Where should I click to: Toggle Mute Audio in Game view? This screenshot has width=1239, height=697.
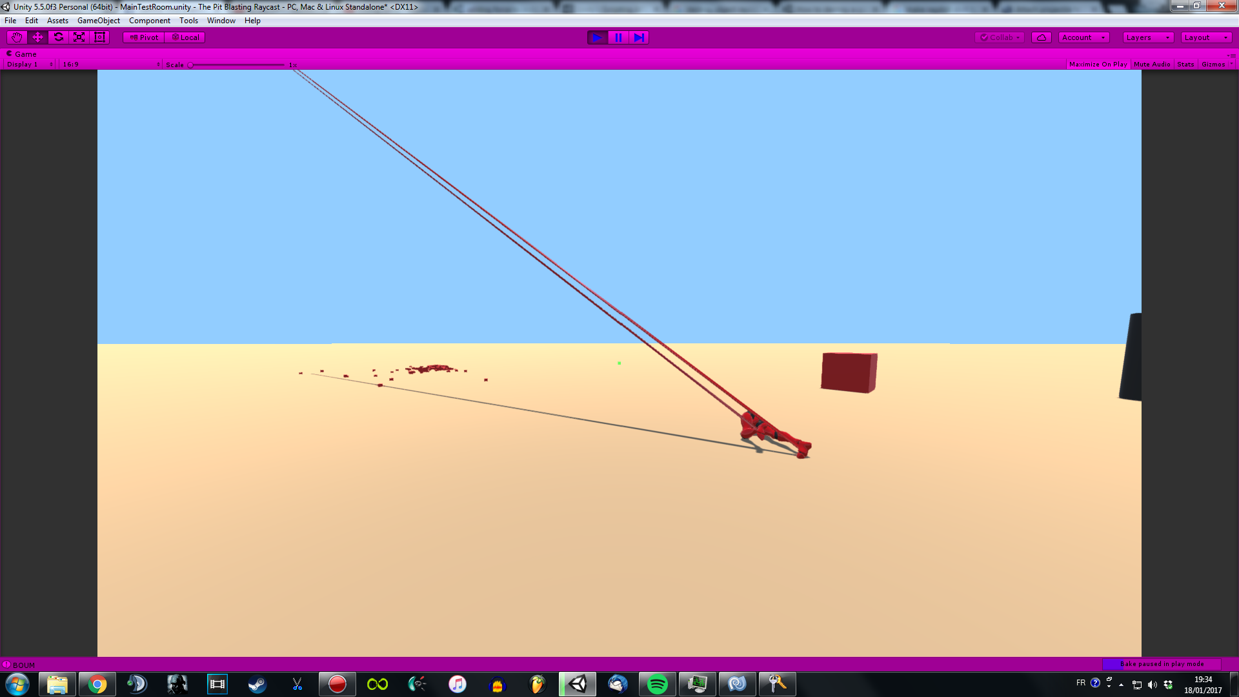click(x=1152, y=65)
